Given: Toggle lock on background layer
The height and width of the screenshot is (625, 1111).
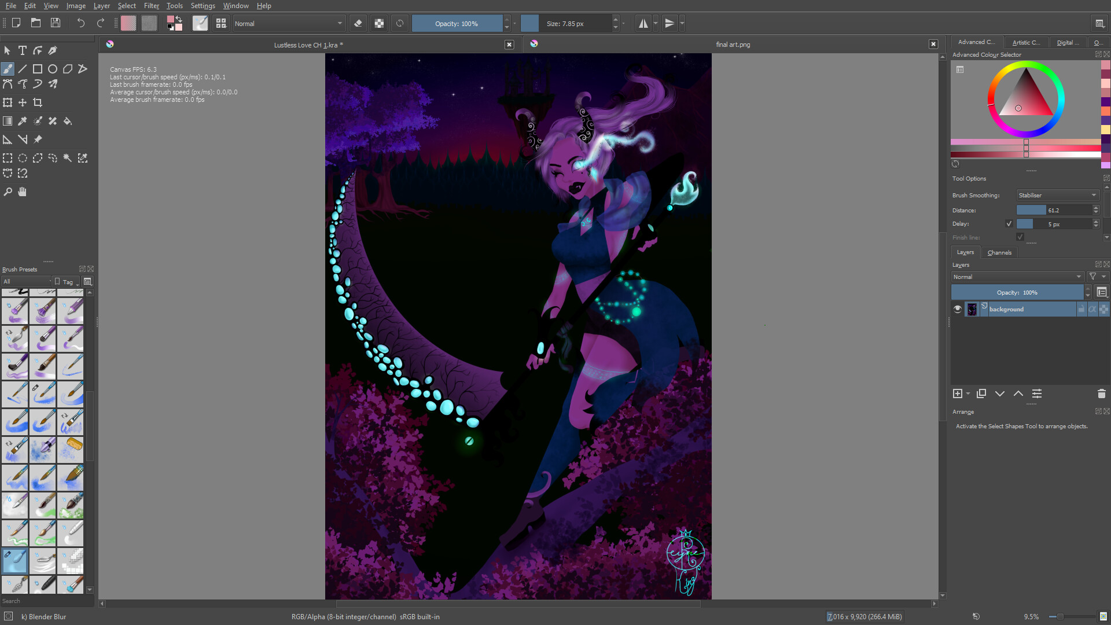Looking at the screenshot, I should (x=1081, y=309).
